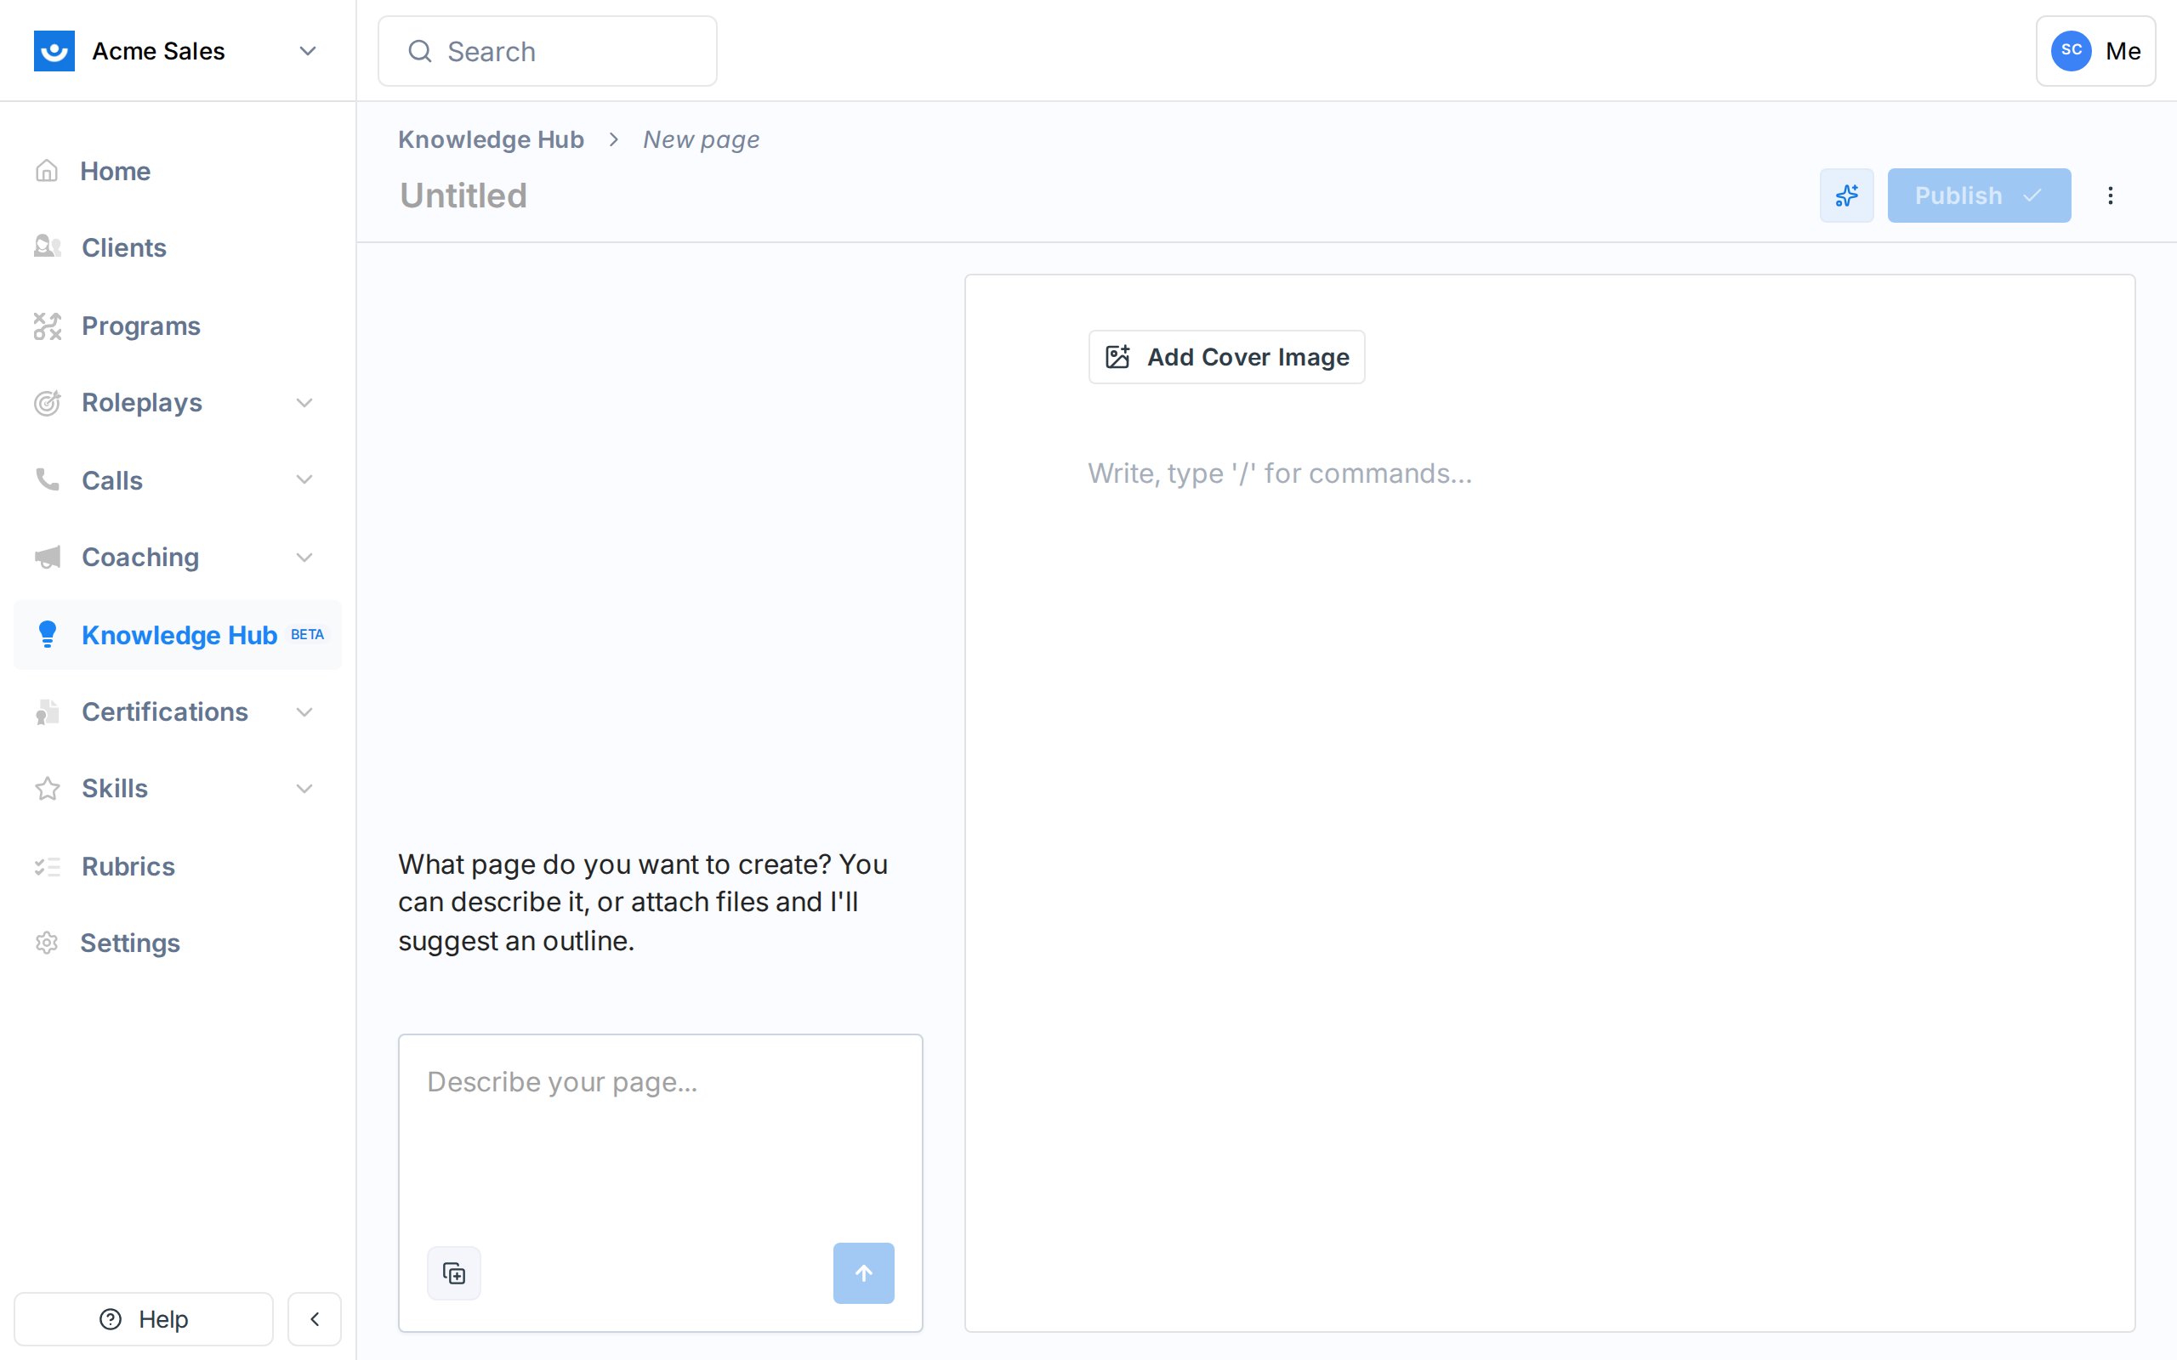Click the Clients people icon
Viewport: 2177px width, 1360px height.
pos(47,246)
